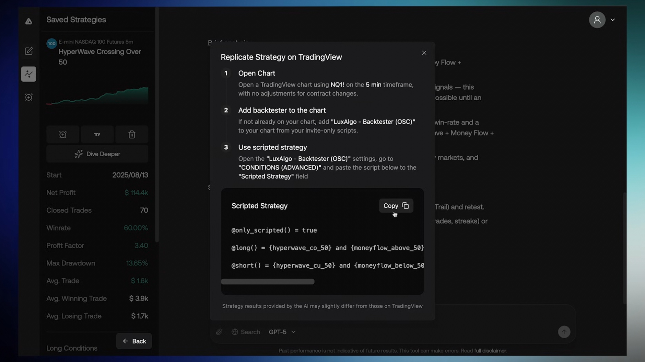Viewport: 645px width, 362px height.
Task: Click the Closed Trades value 70
Action: point(144,211)
